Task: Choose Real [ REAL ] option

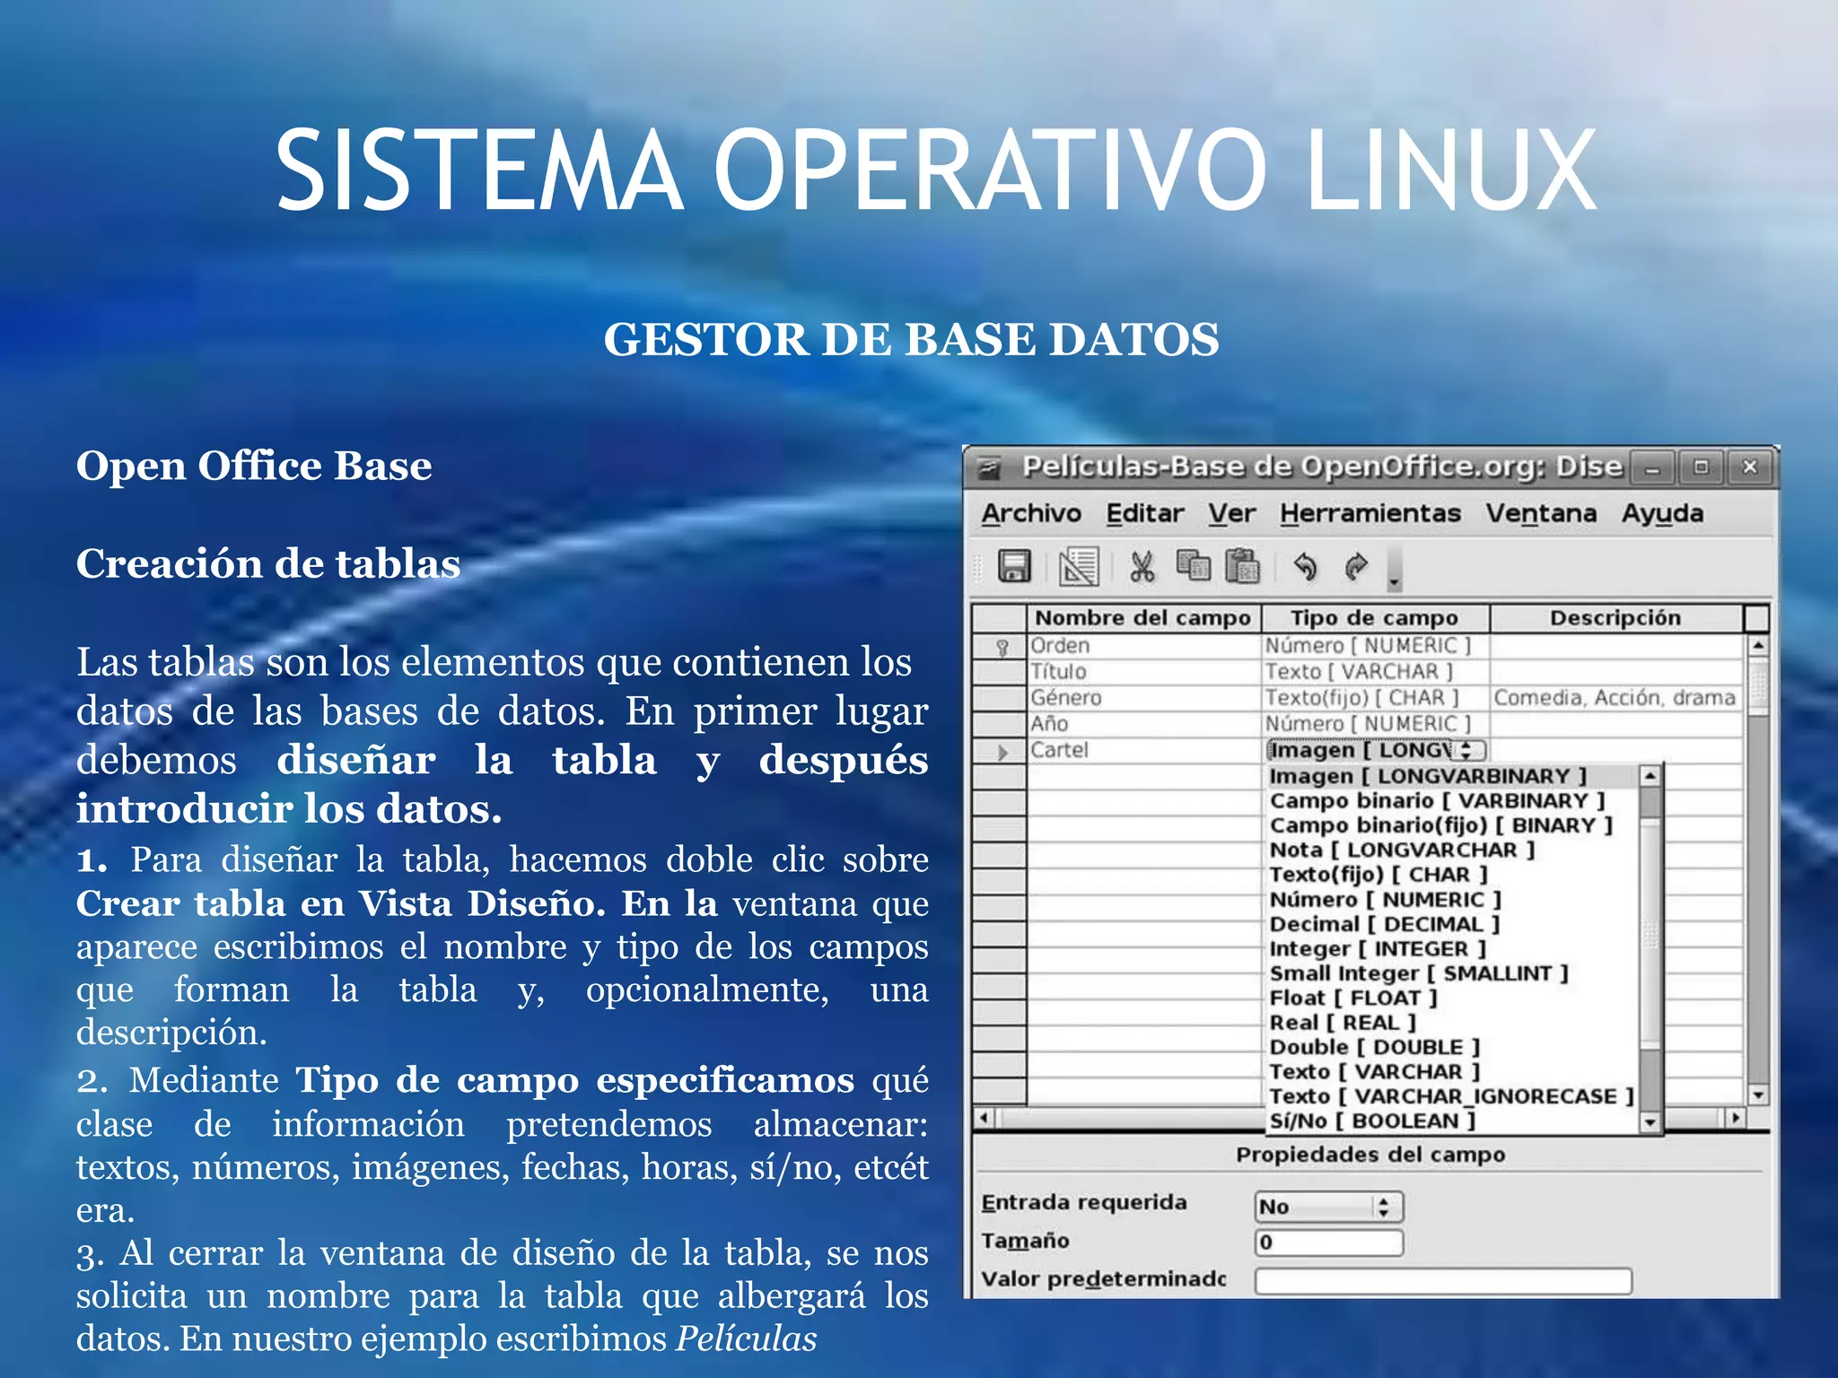Action: (x=1452, y=1023)
